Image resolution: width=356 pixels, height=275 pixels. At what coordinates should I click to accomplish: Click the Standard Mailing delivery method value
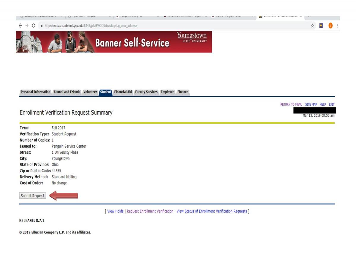click(64, 177)
